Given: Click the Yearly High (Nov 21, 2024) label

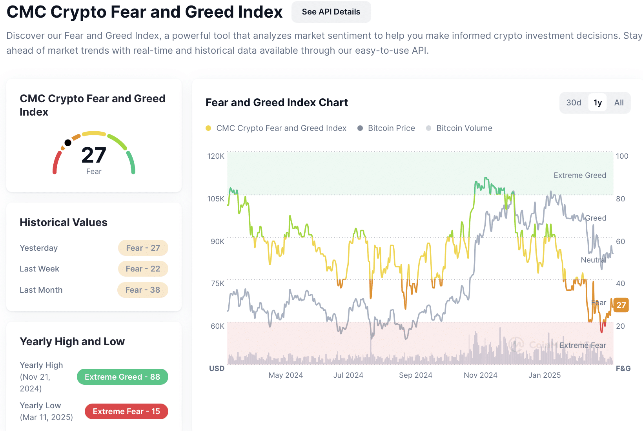Looking at the screenshot, I should [x=41, y=377].
